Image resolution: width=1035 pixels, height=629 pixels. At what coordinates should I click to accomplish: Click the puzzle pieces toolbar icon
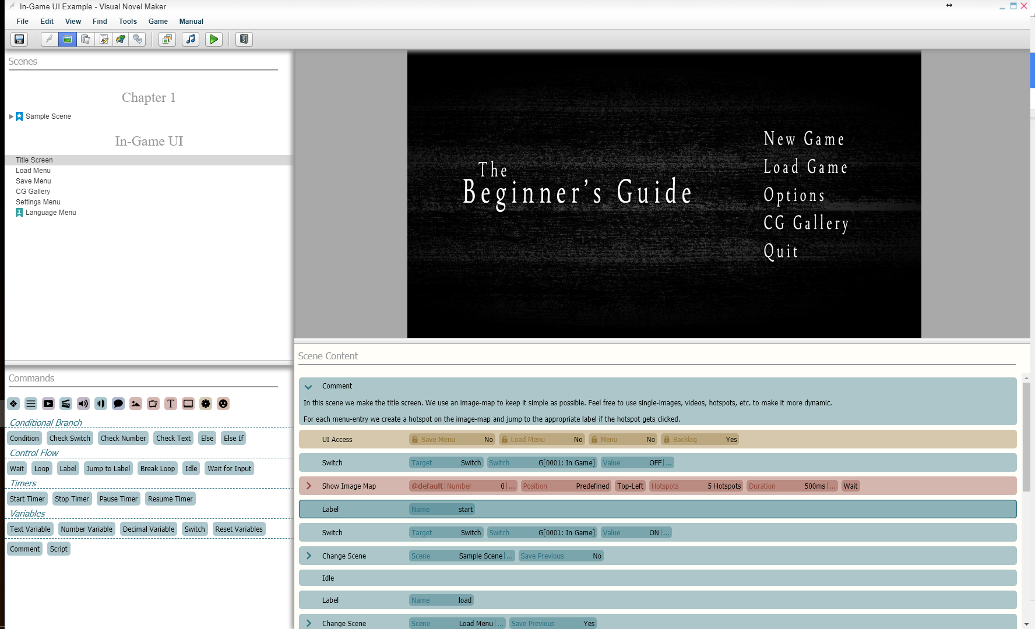(x=121, y=39)
